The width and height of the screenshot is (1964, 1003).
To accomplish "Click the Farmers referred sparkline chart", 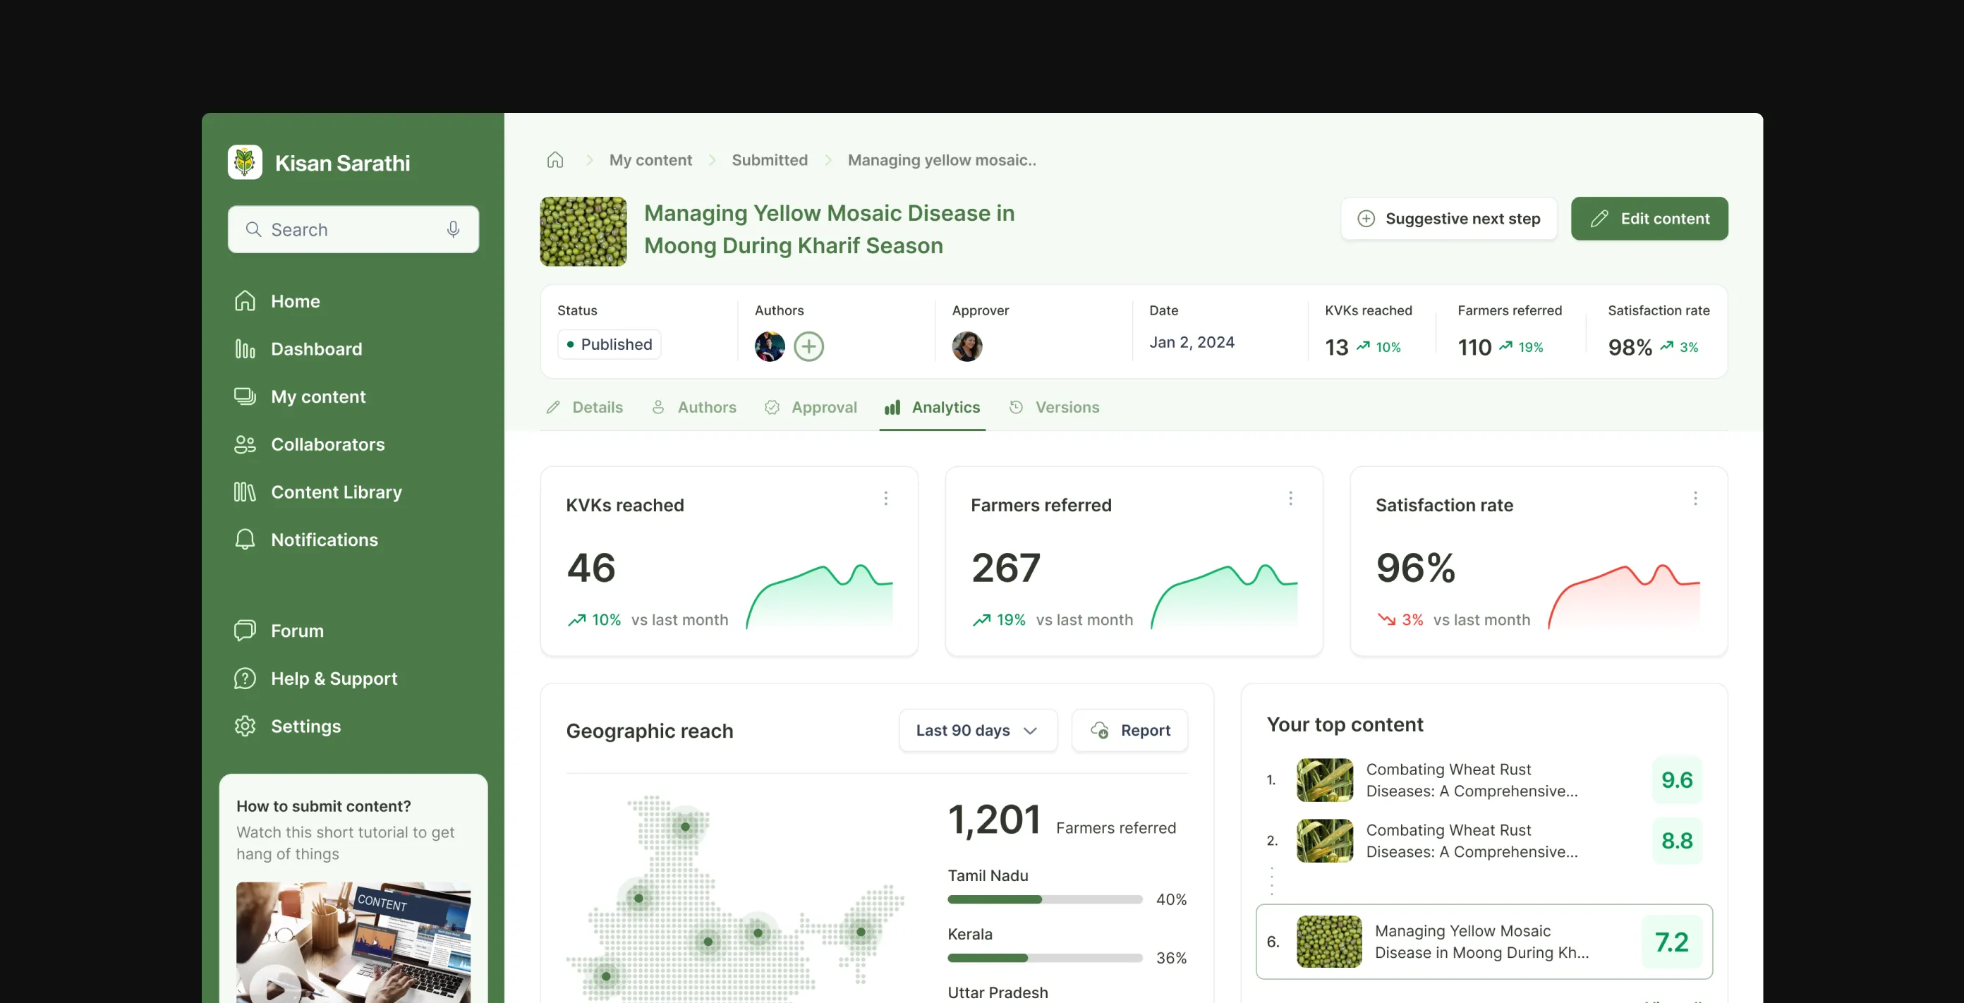I will tap(1224, 597).
